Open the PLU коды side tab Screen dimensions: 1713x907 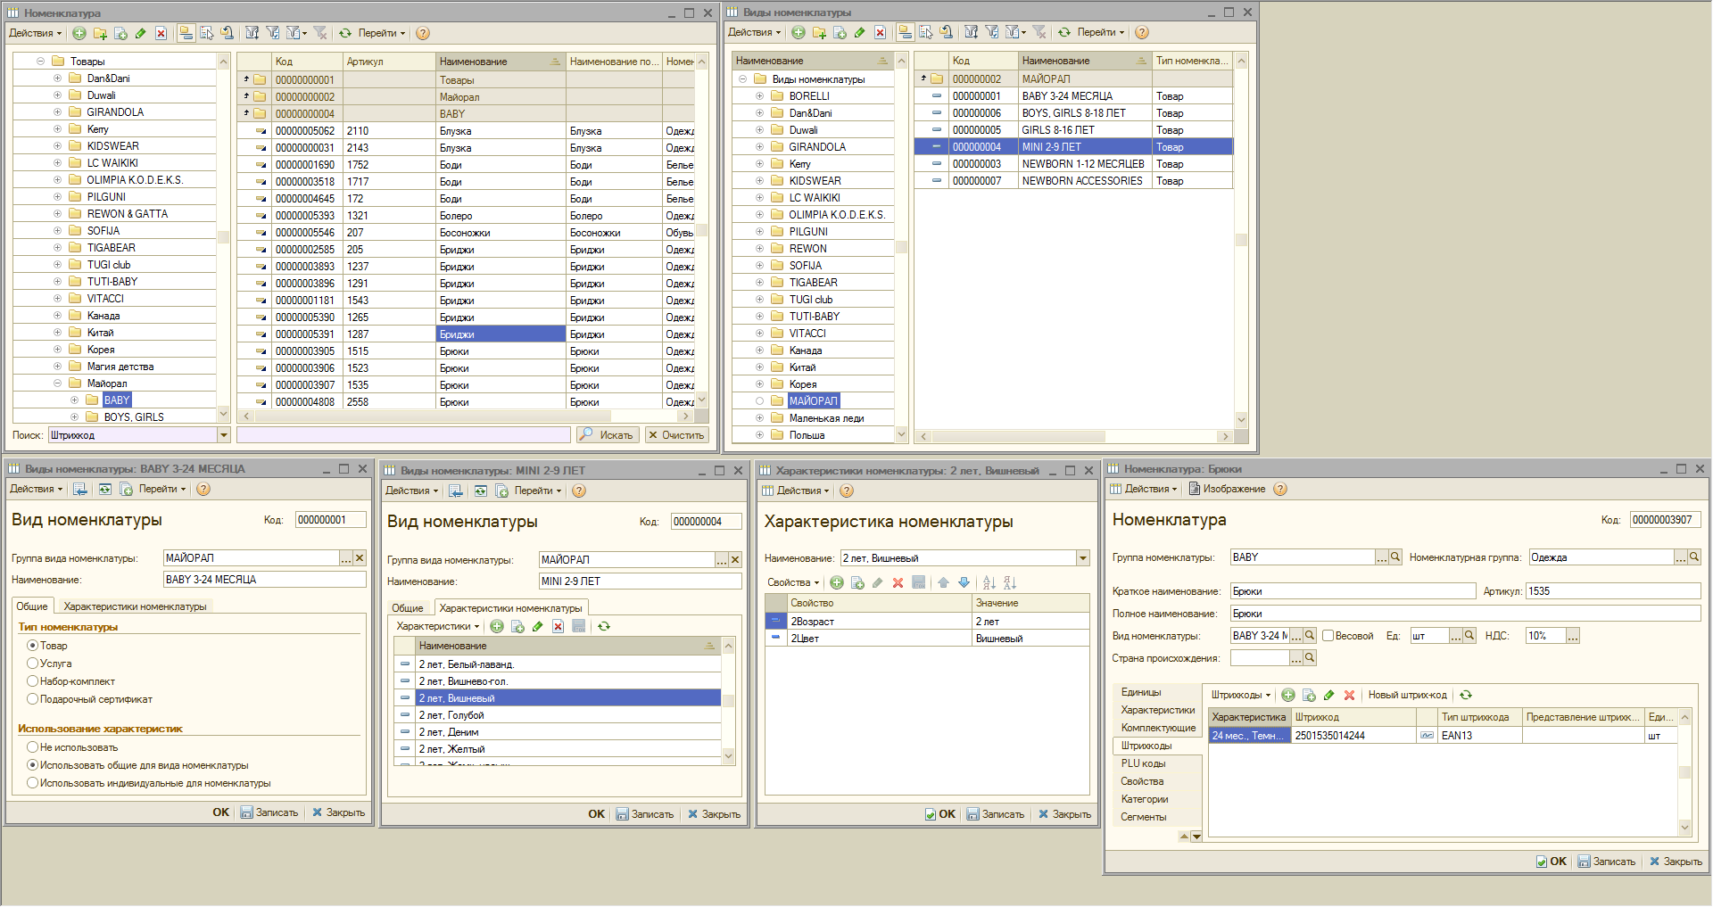tap(1143, 763)
